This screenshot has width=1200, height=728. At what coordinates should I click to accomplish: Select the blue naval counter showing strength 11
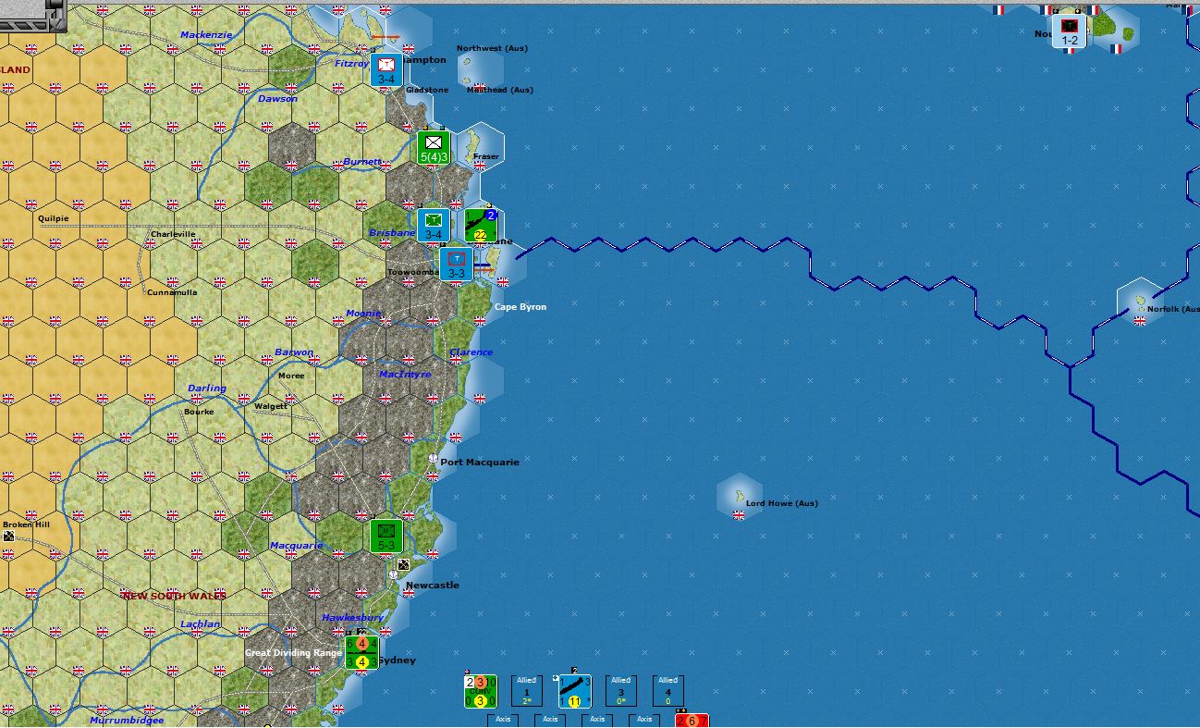point(574,691)
